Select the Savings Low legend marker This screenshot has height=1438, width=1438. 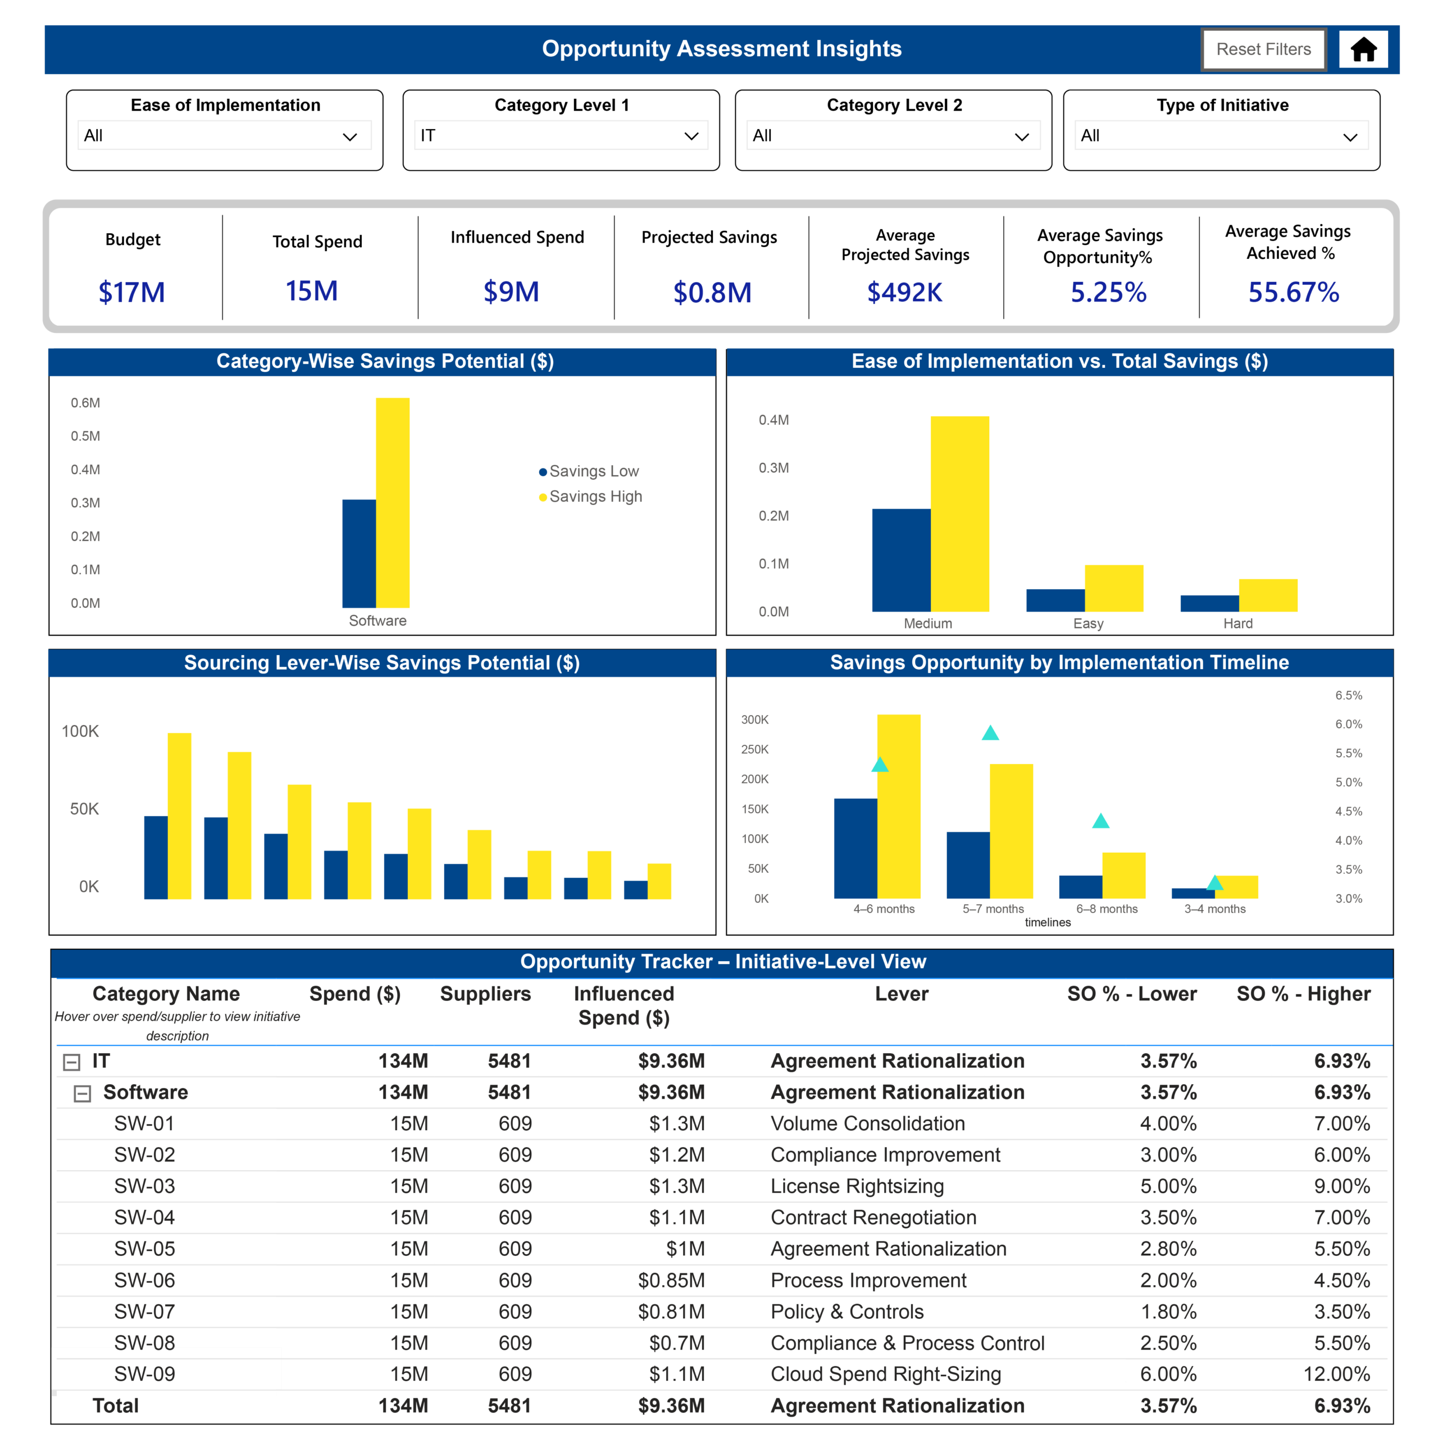[543, 472]
